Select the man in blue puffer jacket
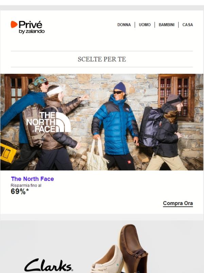The image size is (204, 273). (115, 126)
